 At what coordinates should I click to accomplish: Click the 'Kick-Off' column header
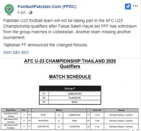click(97, 110)
